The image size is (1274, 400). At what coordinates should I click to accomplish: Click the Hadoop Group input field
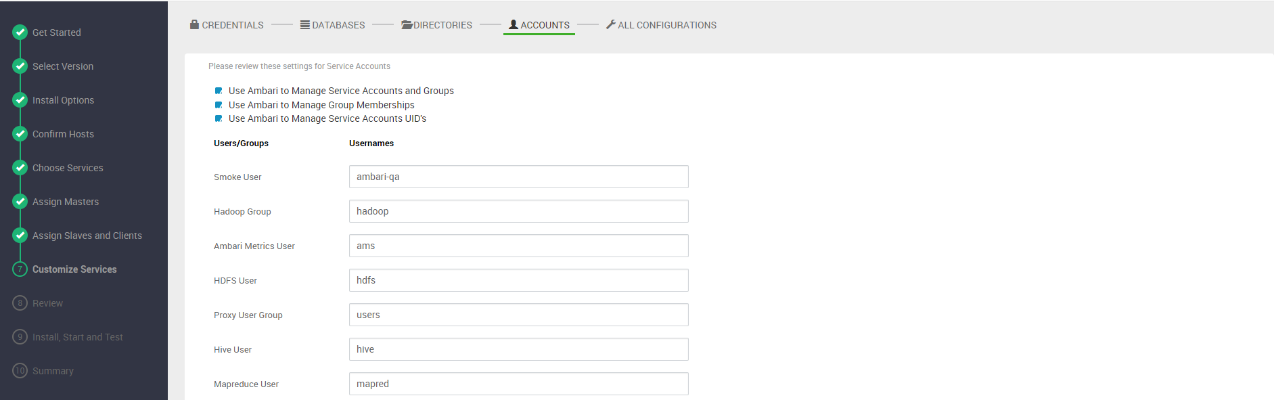519,211
